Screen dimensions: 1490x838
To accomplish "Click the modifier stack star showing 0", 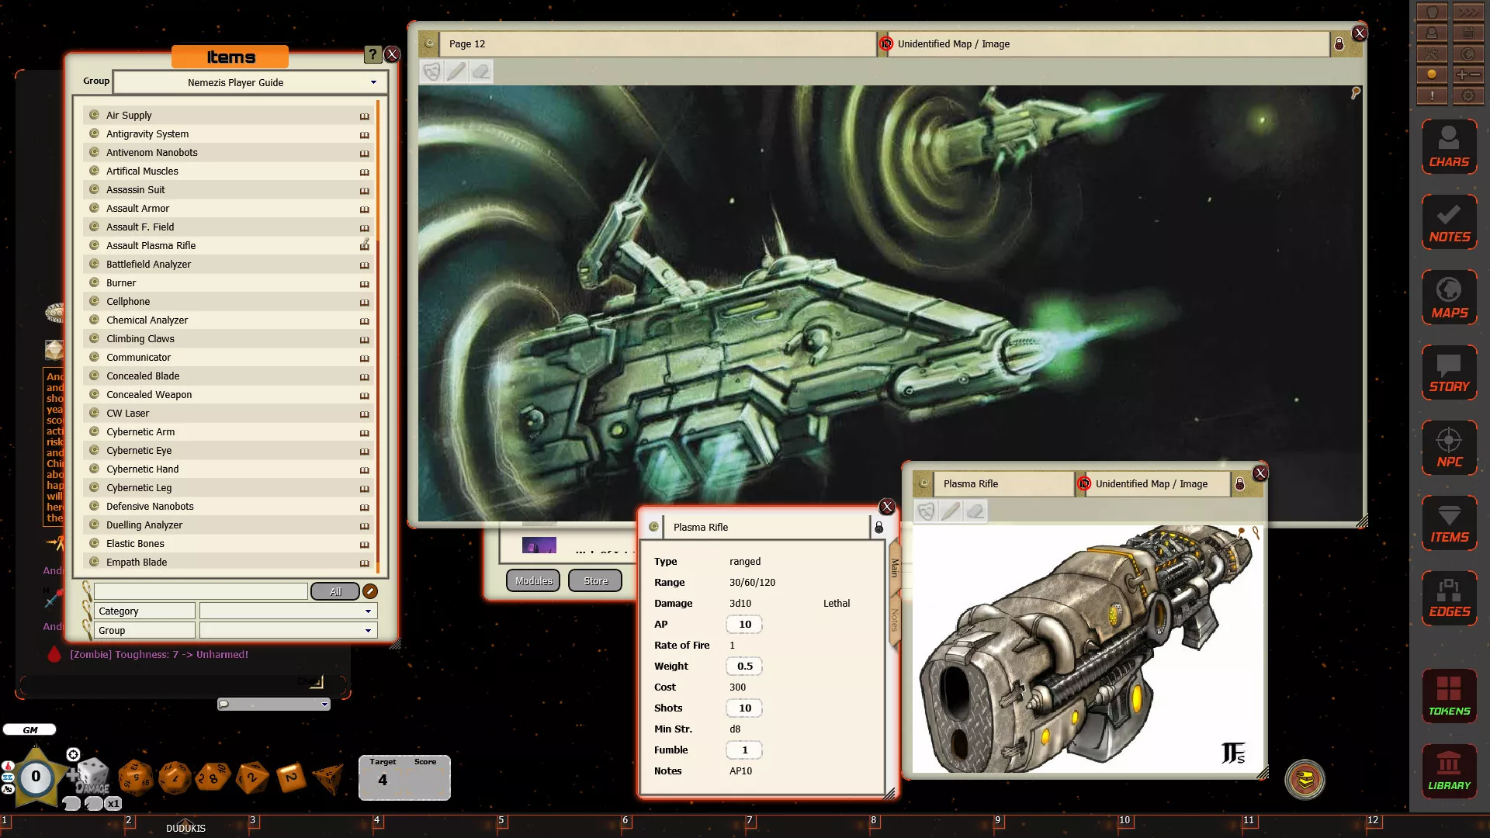I will click(x=36, y=777).
